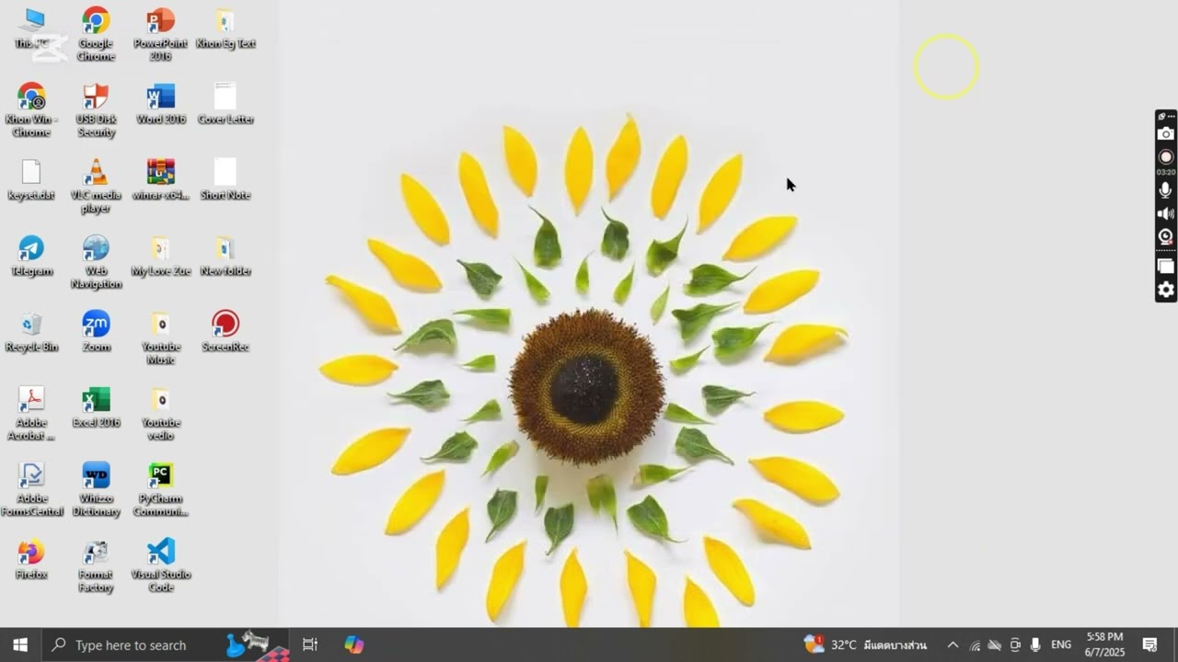Open Wi-Fi network tray icon

click(x=975, y=645)
